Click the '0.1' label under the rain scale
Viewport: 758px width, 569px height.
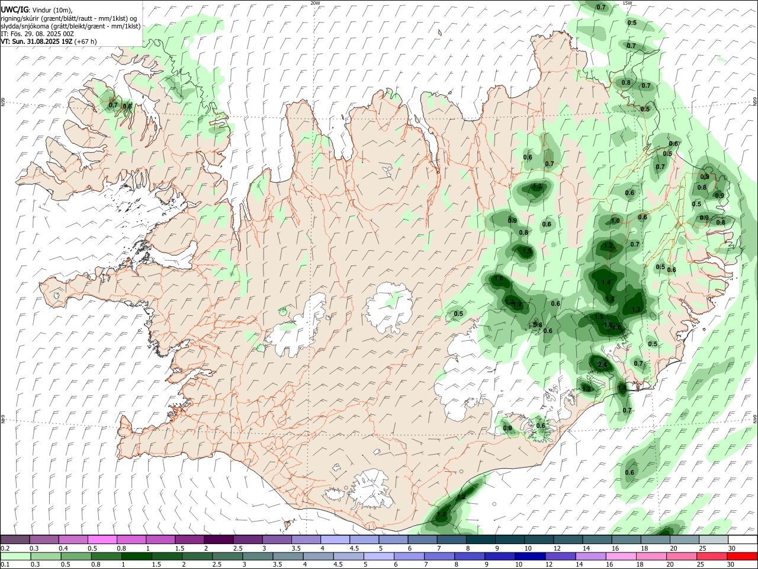tap(5, 565)
